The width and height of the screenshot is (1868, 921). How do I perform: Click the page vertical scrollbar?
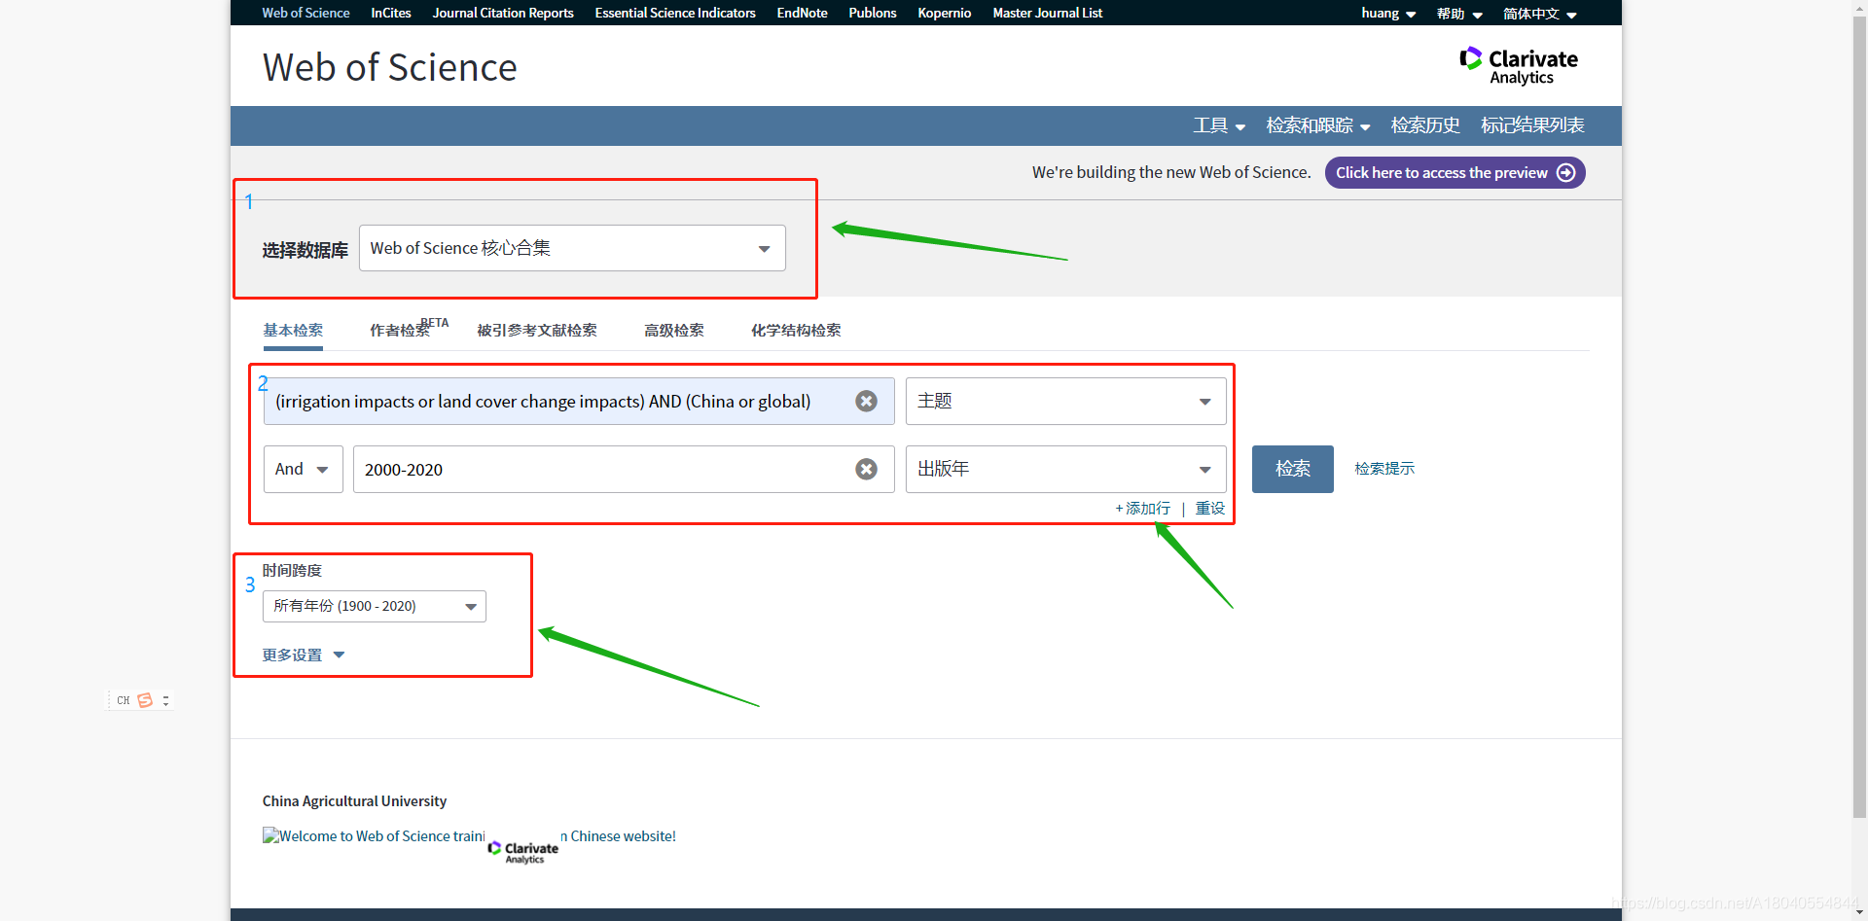(x=1859, y=418)
